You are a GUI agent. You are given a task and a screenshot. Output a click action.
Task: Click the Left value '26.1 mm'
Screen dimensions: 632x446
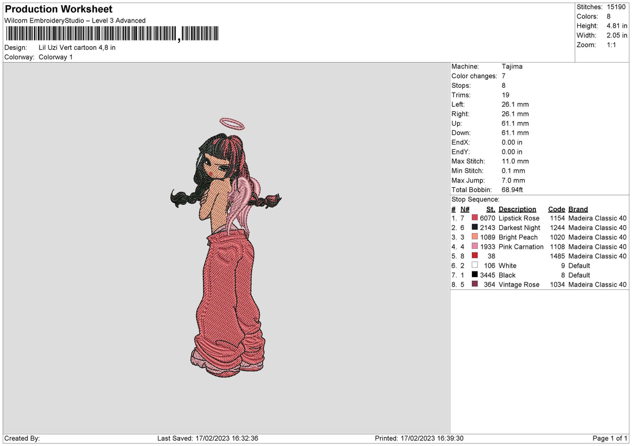click(516, 104)
